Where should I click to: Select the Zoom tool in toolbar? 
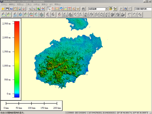pyautogui.click(x=49, y=9)
